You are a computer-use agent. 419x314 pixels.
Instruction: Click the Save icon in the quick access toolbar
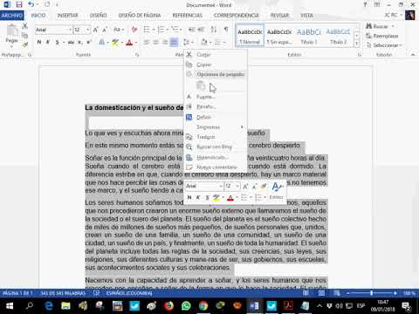point(19,4)
